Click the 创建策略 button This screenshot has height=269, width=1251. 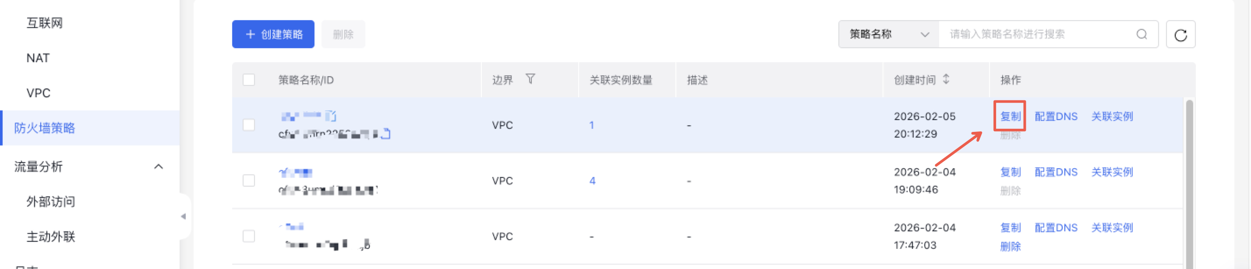pos(273,35)
